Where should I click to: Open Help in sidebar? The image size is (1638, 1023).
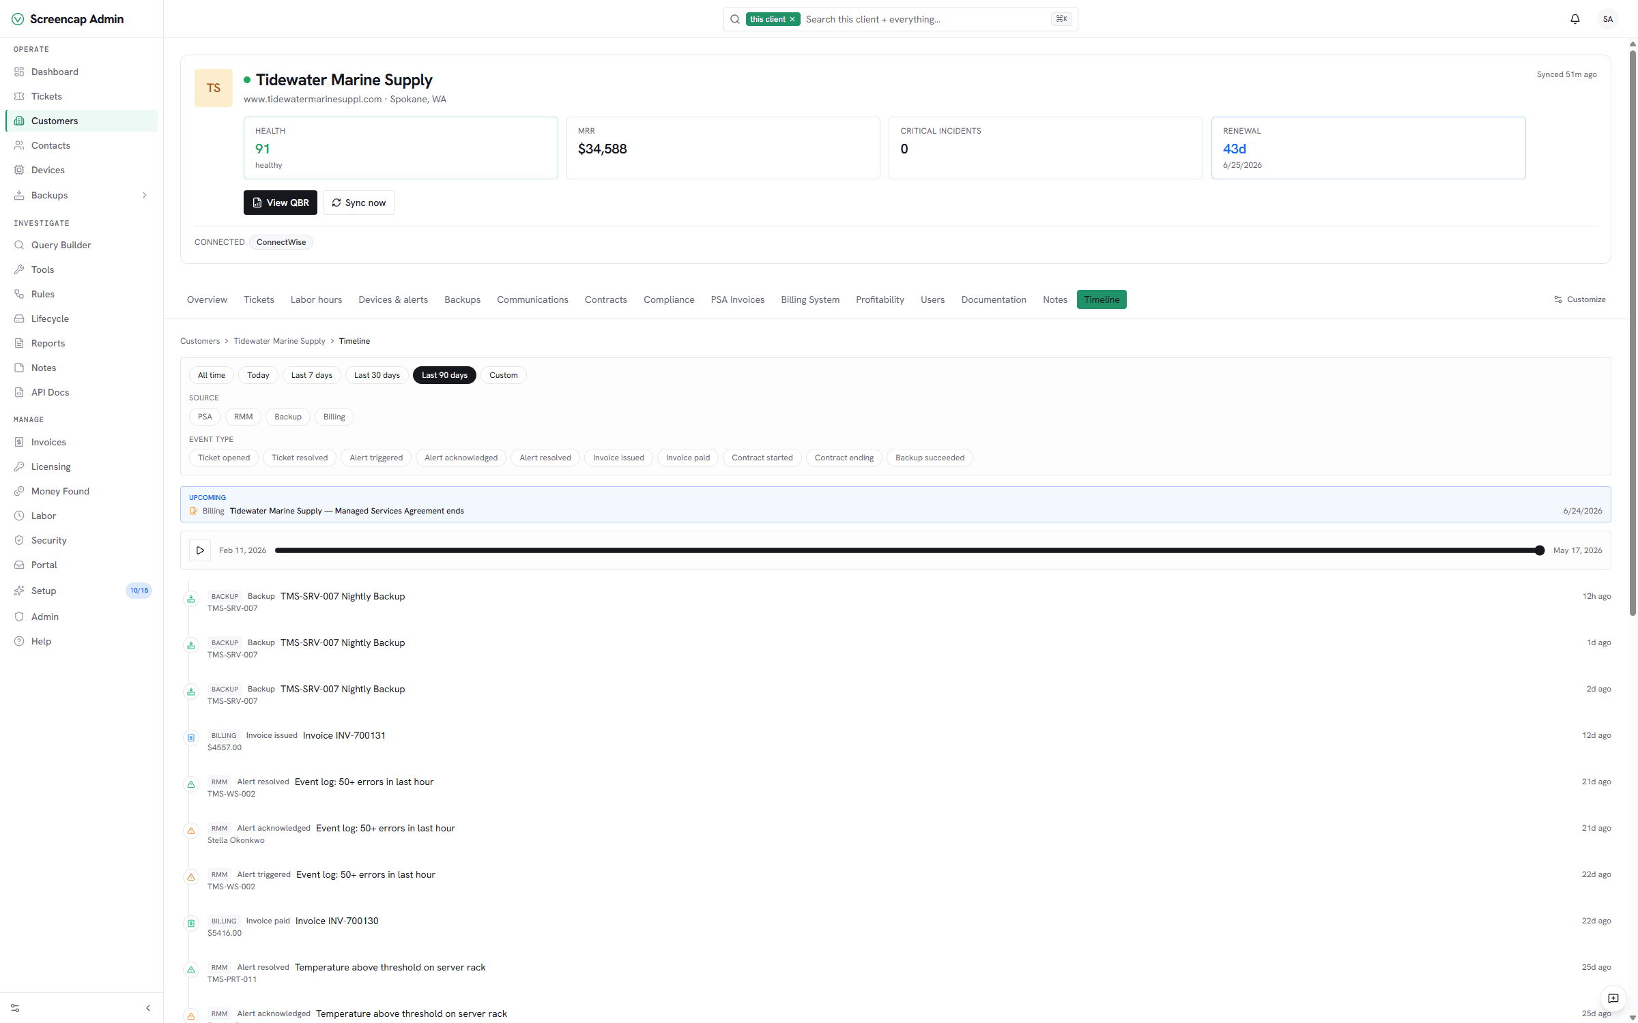pos(81,641)
